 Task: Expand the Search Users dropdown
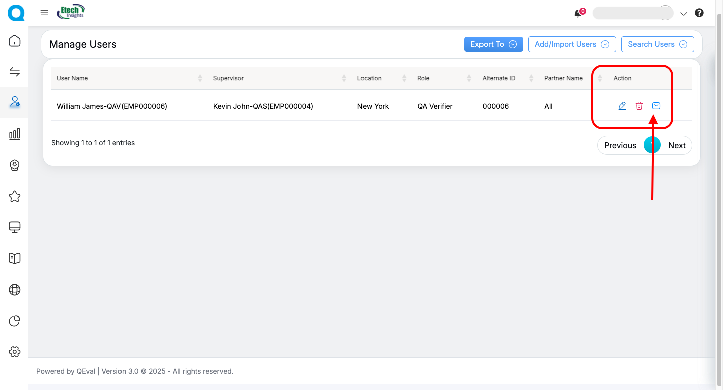[x=657, y=44]
